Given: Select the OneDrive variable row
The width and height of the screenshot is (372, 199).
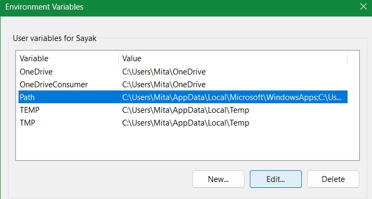Looking at the screenshot, I should pyautogui.click(x=183, y=72).
